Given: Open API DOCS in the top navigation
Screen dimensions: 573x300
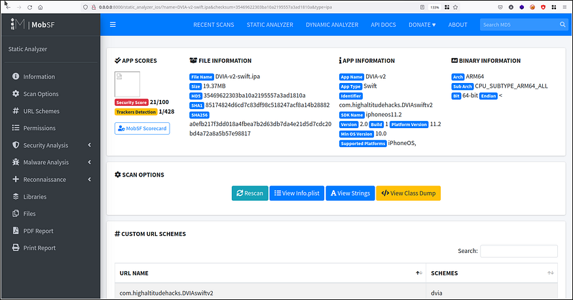Looking at the screenshot, I should (x=383, y=25).
